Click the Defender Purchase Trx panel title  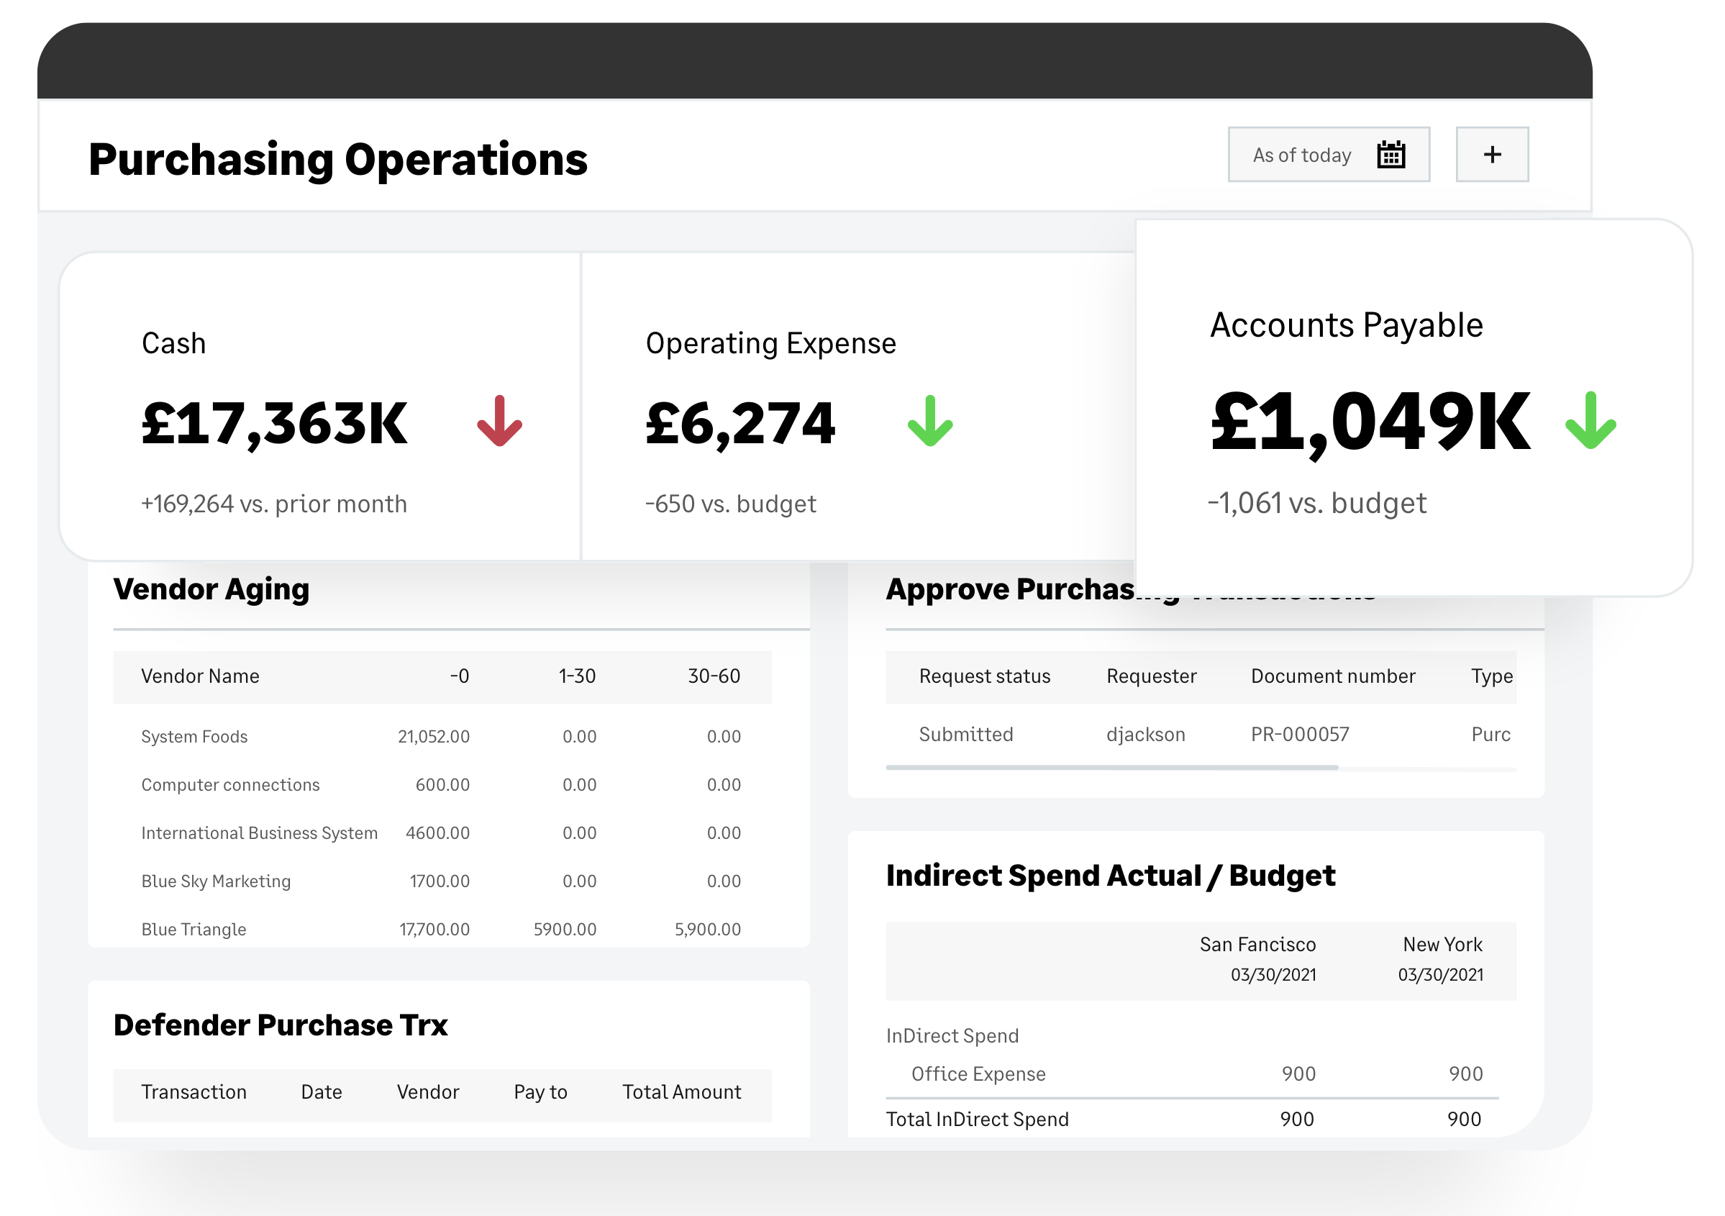click(281, 1025)
